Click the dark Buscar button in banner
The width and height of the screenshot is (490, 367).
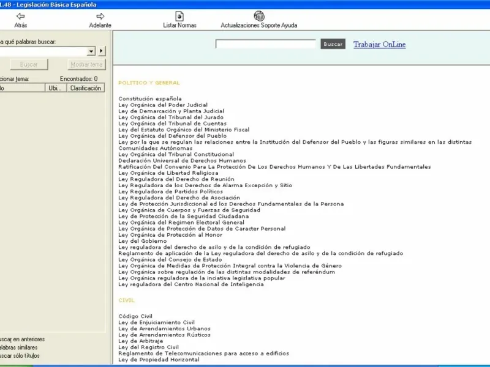[333, 44]
